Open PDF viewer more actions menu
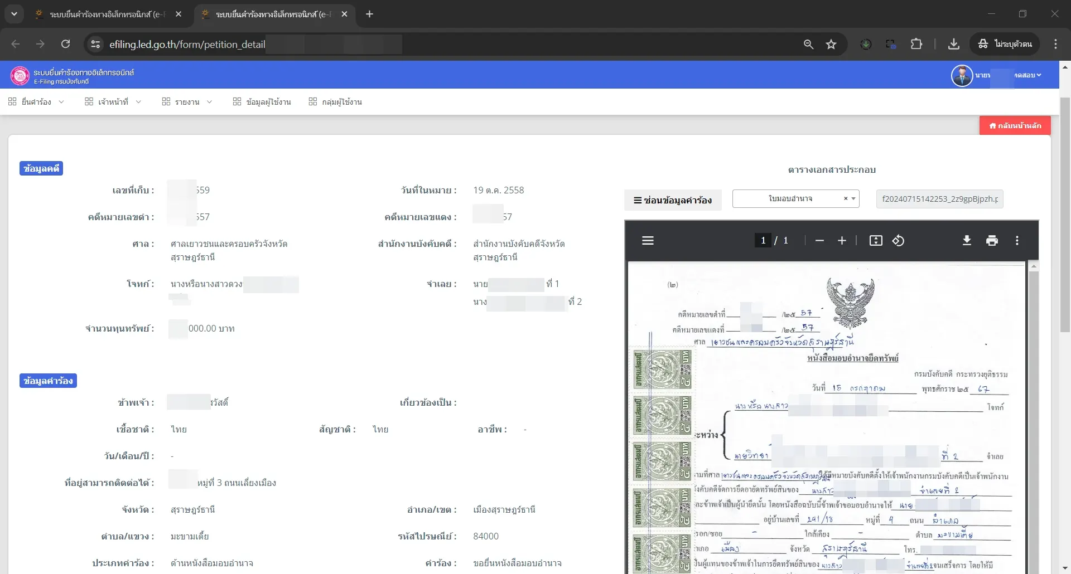Viewport: 1071px width, 574px height. click(x=1017, y=241)
